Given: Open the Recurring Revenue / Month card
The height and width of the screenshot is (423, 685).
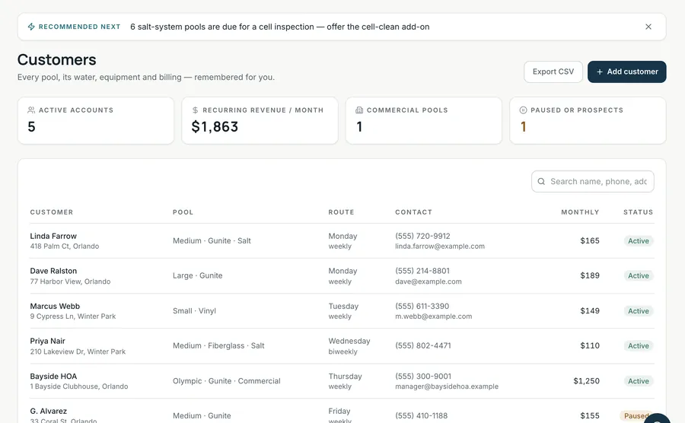Looking at the screenshot, I should point(260,120).
